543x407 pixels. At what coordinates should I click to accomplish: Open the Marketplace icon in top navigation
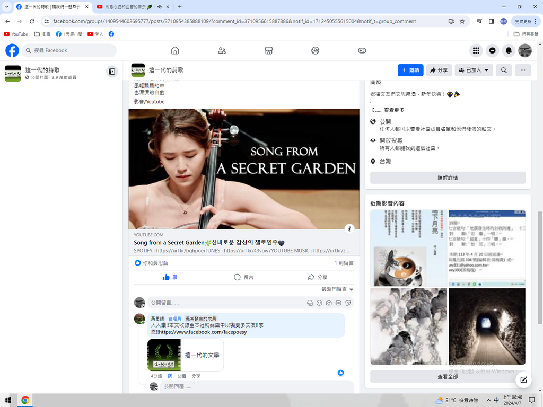[x=268, y=50]
